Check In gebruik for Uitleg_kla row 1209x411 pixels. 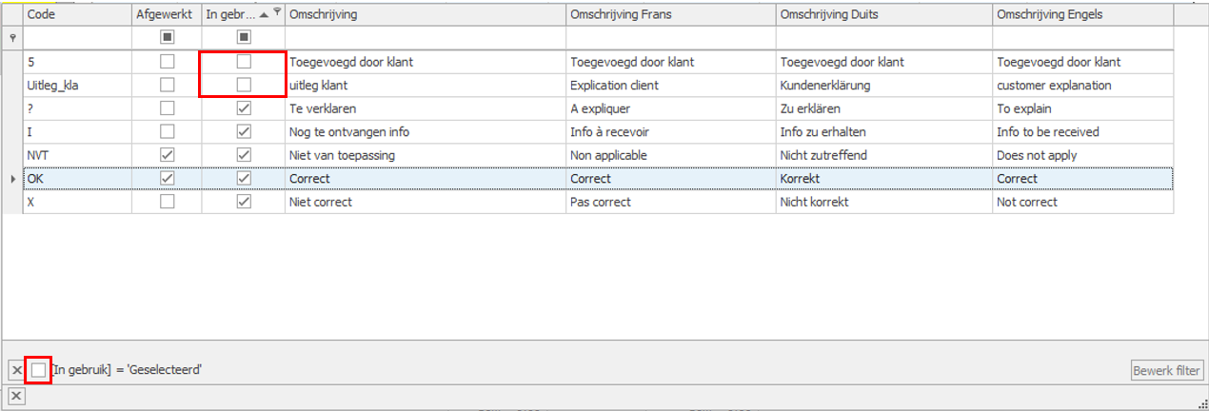click(x=244, y=85)
